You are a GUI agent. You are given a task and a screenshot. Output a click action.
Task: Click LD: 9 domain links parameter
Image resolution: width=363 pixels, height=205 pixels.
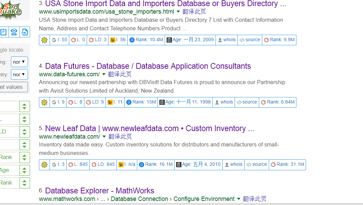tap(95, 102)
